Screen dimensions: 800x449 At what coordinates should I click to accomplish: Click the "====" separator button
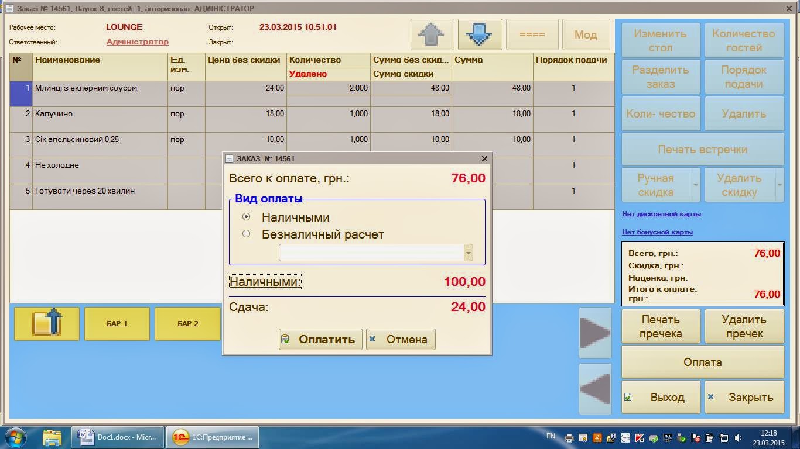pyautogui.click(x=532, y=34)
